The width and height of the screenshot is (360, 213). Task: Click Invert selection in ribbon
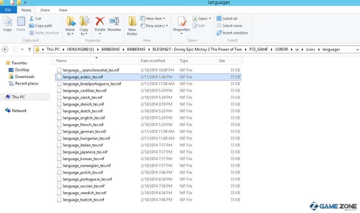point(232,33)
